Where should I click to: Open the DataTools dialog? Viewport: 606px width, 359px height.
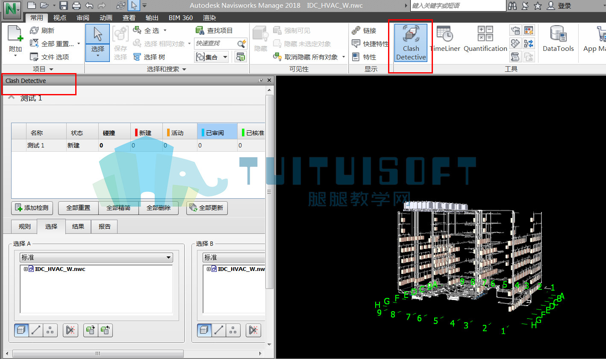[x=558, y=39]
